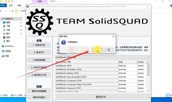Click the product list scrollbar up arrow

148,62
